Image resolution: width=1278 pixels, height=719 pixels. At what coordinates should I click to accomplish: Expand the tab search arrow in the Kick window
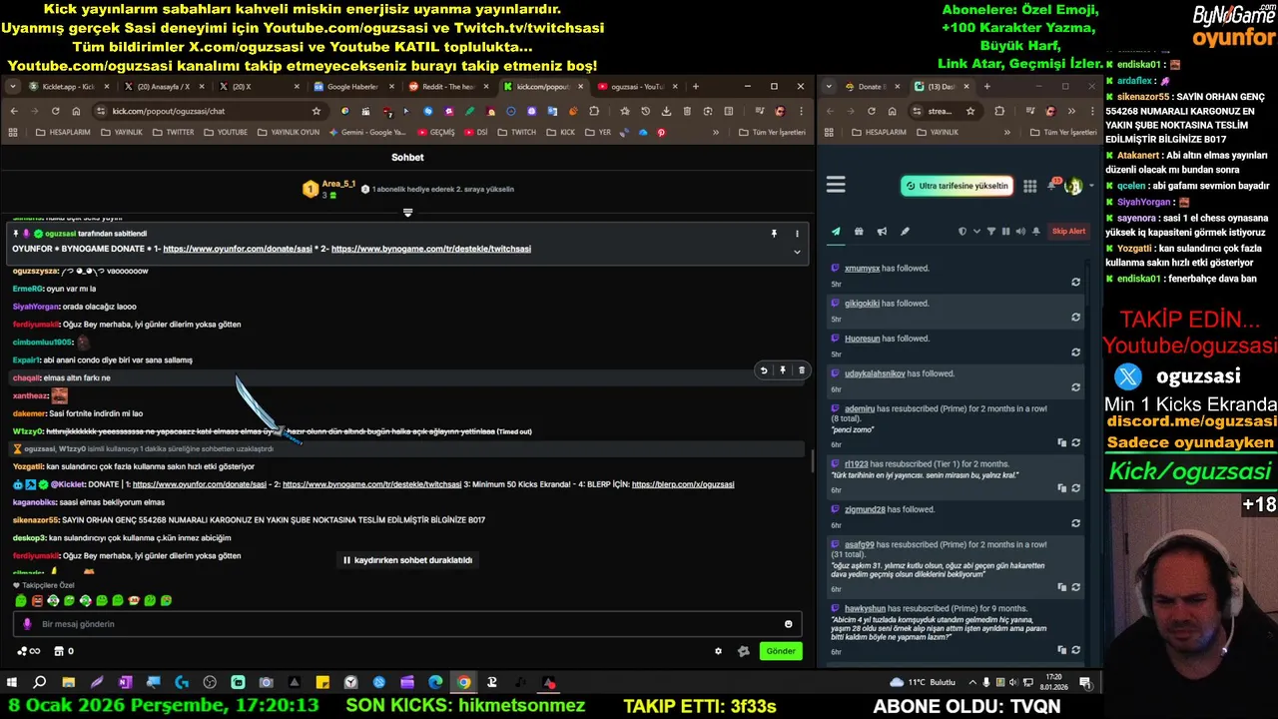click(13, 87)
